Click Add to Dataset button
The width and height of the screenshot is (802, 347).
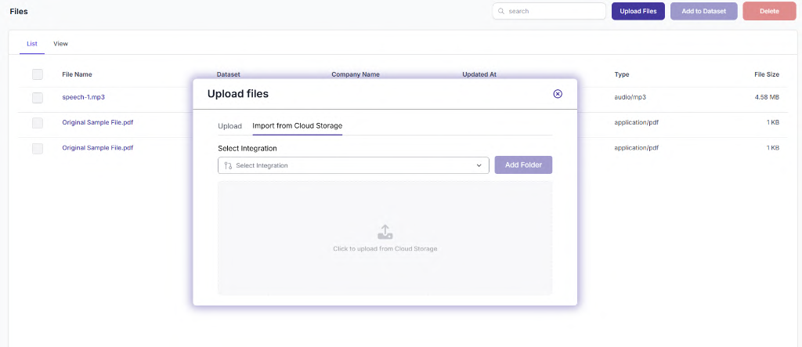tap(704, 11)
